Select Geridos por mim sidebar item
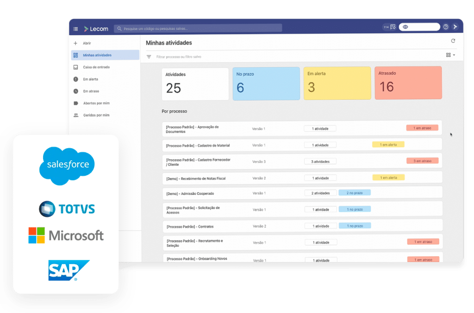The width and height of the screenshot is (474, 313). (96, 115)
